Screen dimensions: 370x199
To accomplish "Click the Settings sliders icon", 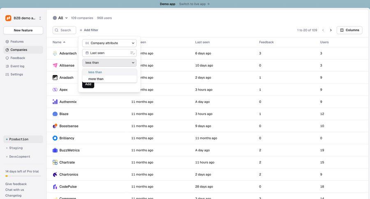I will (x=7, y=74).
